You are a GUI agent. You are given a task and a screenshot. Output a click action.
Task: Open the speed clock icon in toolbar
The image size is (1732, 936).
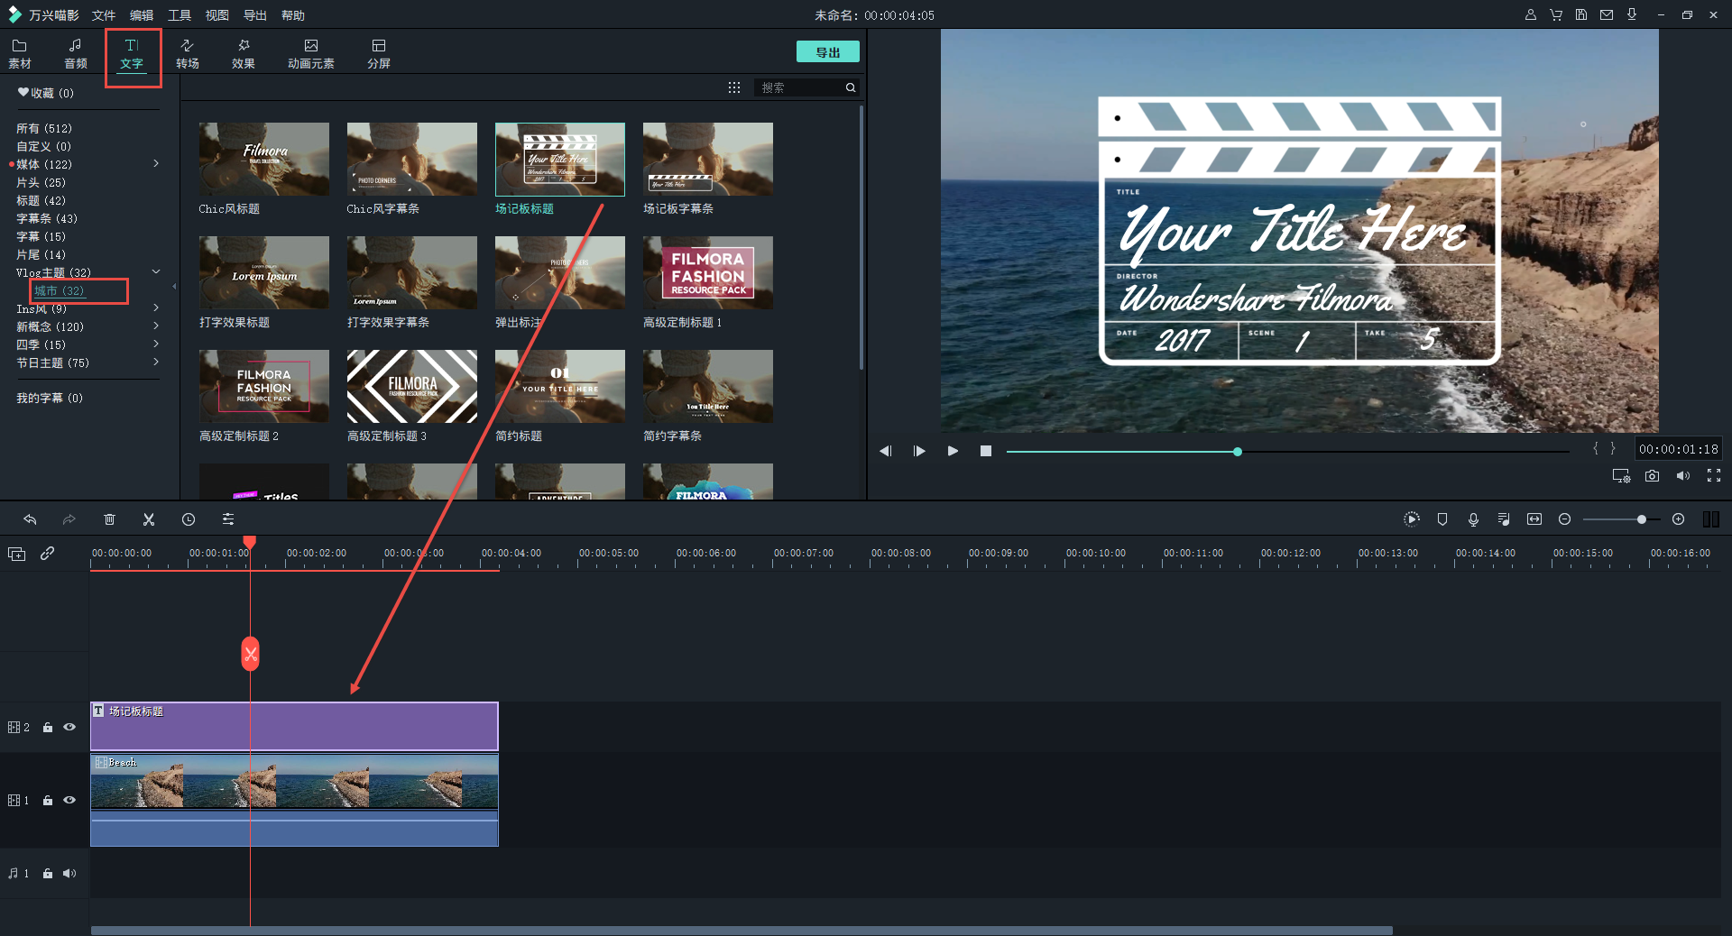click(189, 519)
